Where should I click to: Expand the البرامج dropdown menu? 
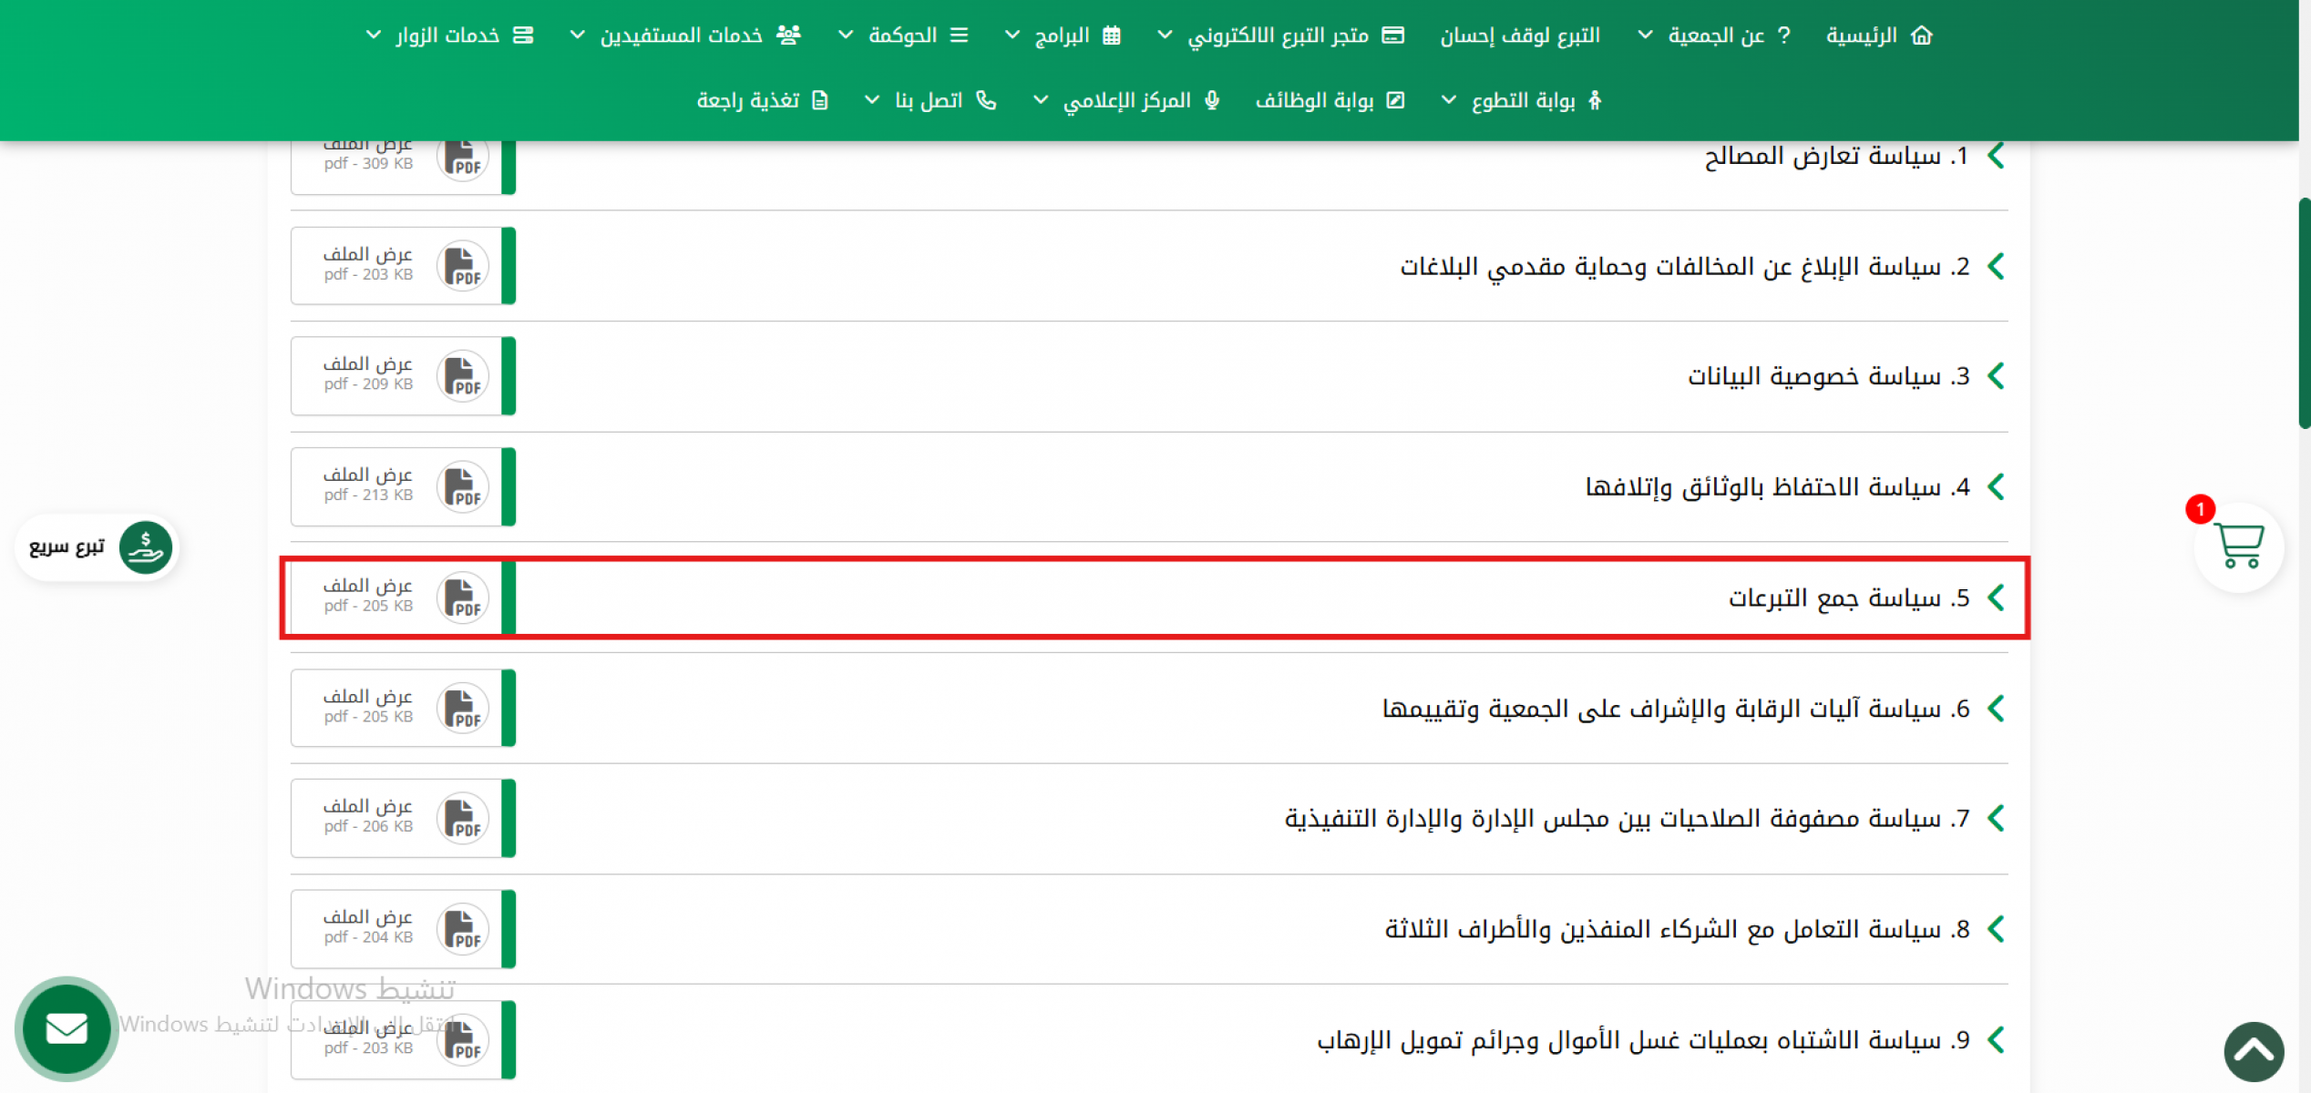coord(1062,36)
